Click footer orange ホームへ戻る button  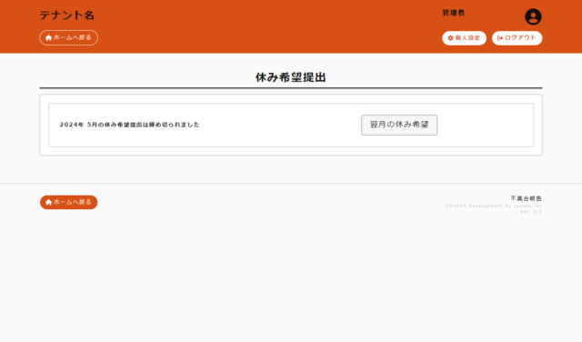coord(69,202)
